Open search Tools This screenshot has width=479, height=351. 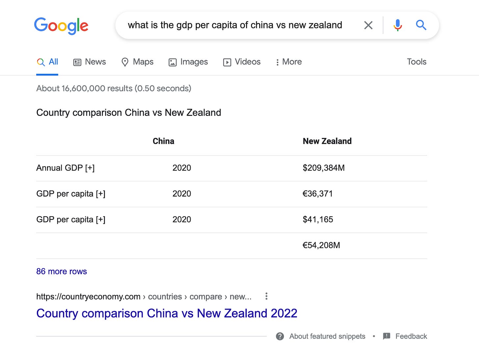(x=416, y=62)
